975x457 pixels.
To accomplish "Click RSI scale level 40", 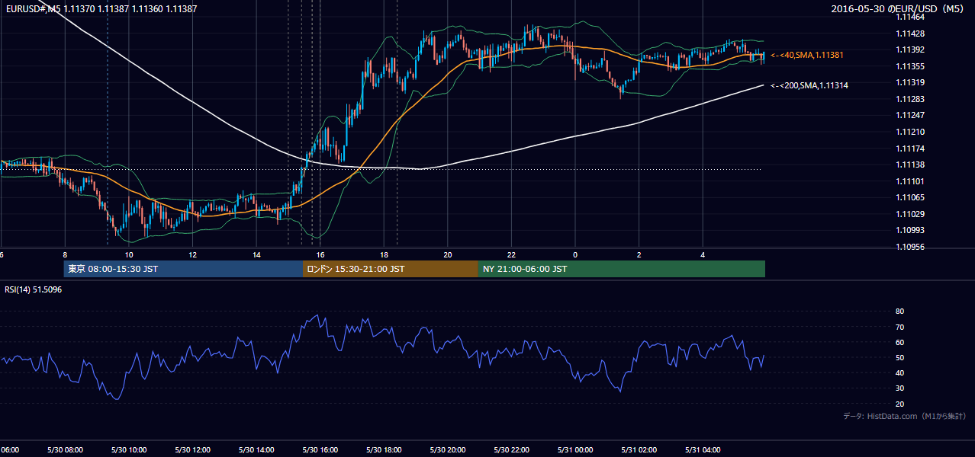I will tap(899, 373).
